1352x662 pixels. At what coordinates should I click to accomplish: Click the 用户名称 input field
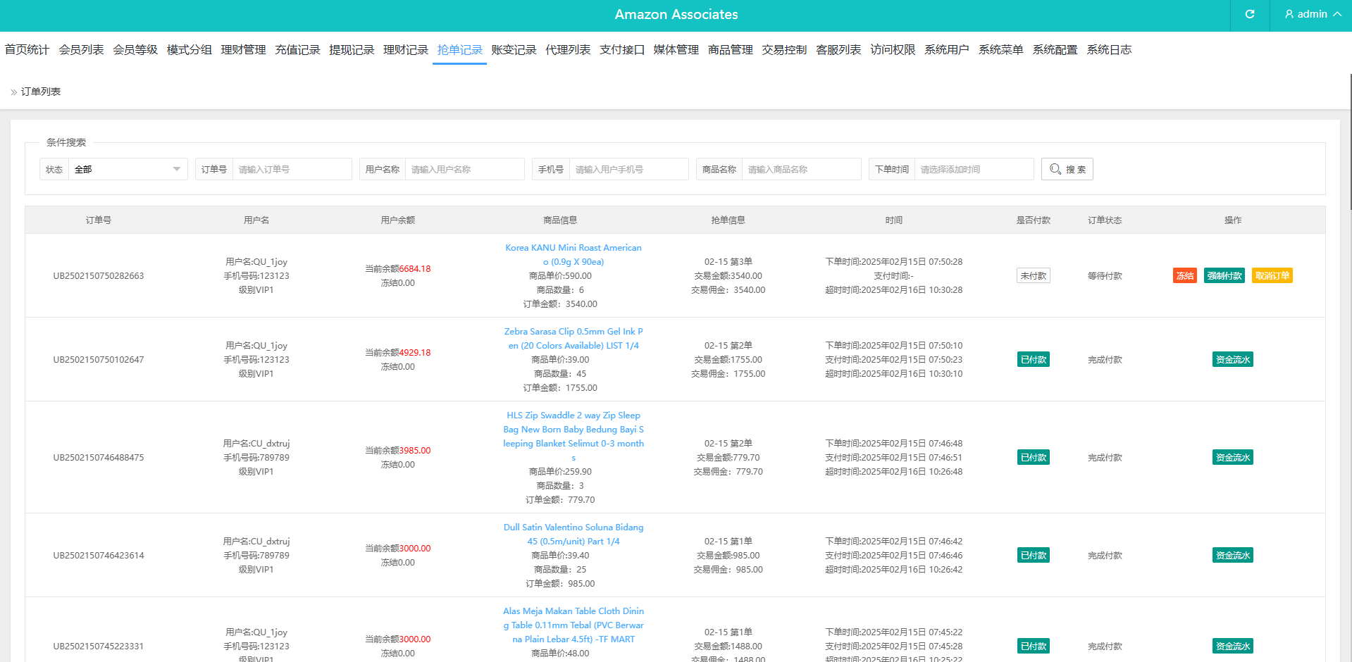(464, 169)
